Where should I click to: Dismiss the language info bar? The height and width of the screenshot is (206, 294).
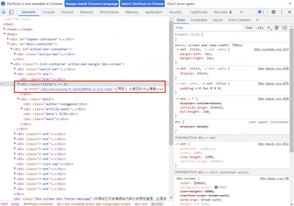coord(290,3)
